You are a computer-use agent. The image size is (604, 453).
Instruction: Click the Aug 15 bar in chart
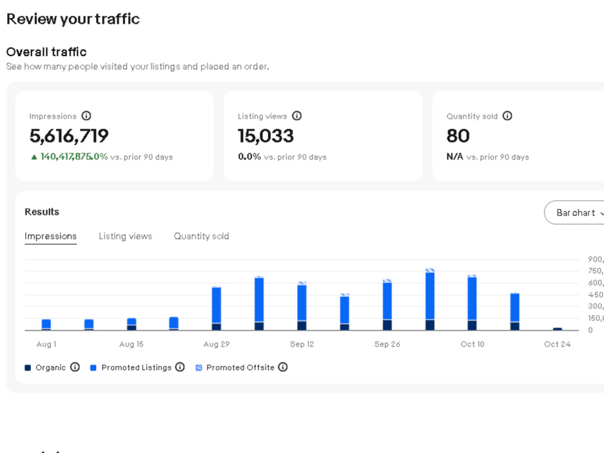[x=131, y=324]
